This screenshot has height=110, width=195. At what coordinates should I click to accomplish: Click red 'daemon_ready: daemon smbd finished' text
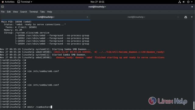[x=110, y=57]
